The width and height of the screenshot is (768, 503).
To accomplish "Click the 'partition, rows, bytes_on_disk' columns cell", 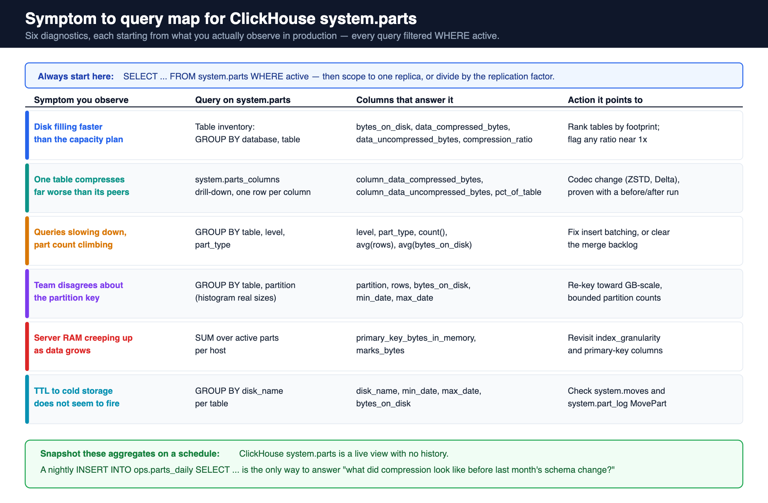I will [413, 291].
